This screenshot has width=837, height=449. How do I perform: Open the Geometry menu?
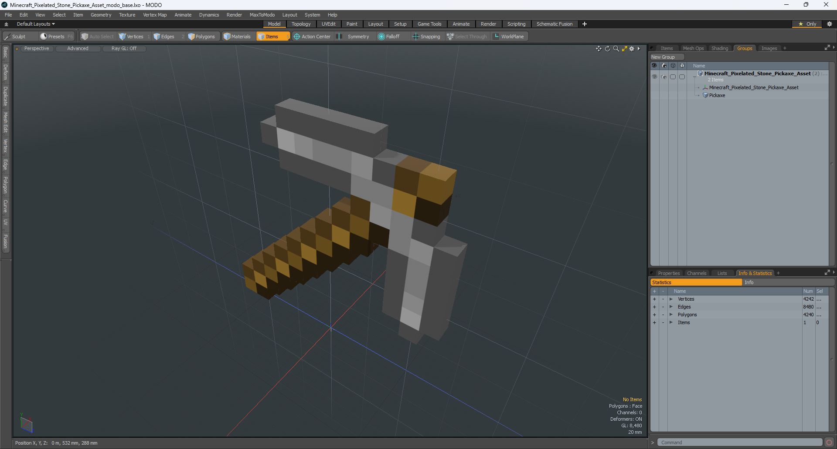[x=101, y=15]
